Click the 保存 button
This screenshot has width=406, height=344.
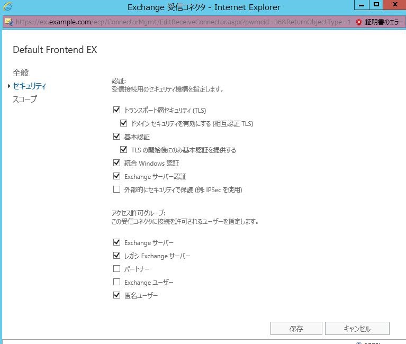pos(296,329)
